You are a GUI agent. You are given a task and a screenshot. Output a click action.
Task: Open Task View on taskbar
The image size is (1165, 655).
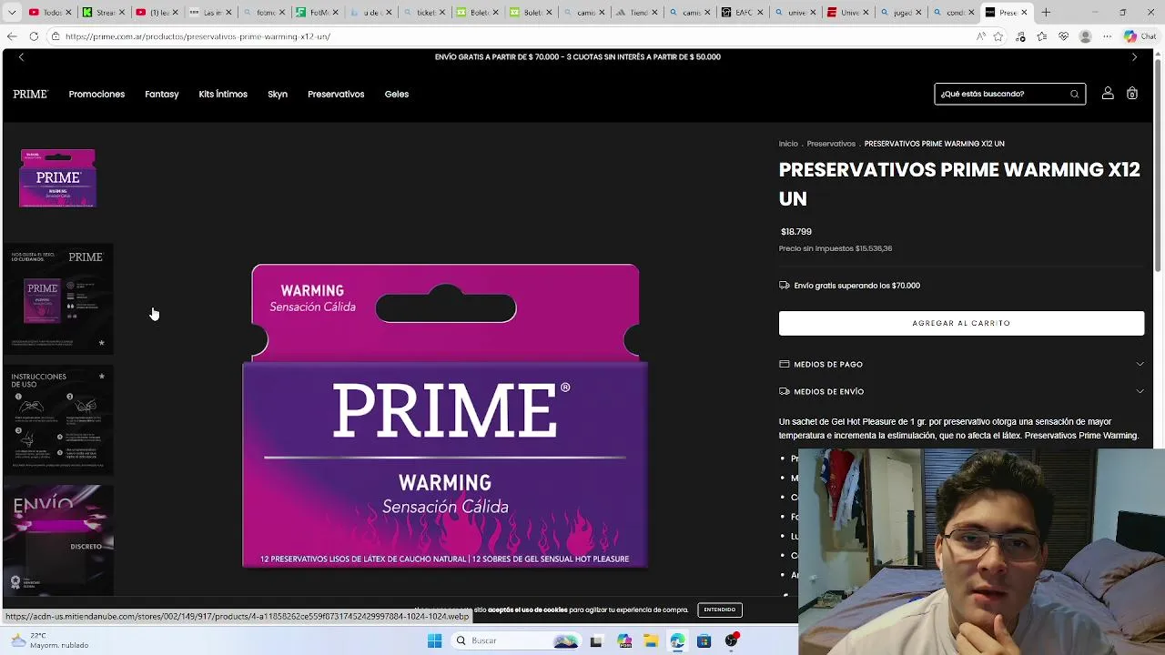[x=596, y=640]
